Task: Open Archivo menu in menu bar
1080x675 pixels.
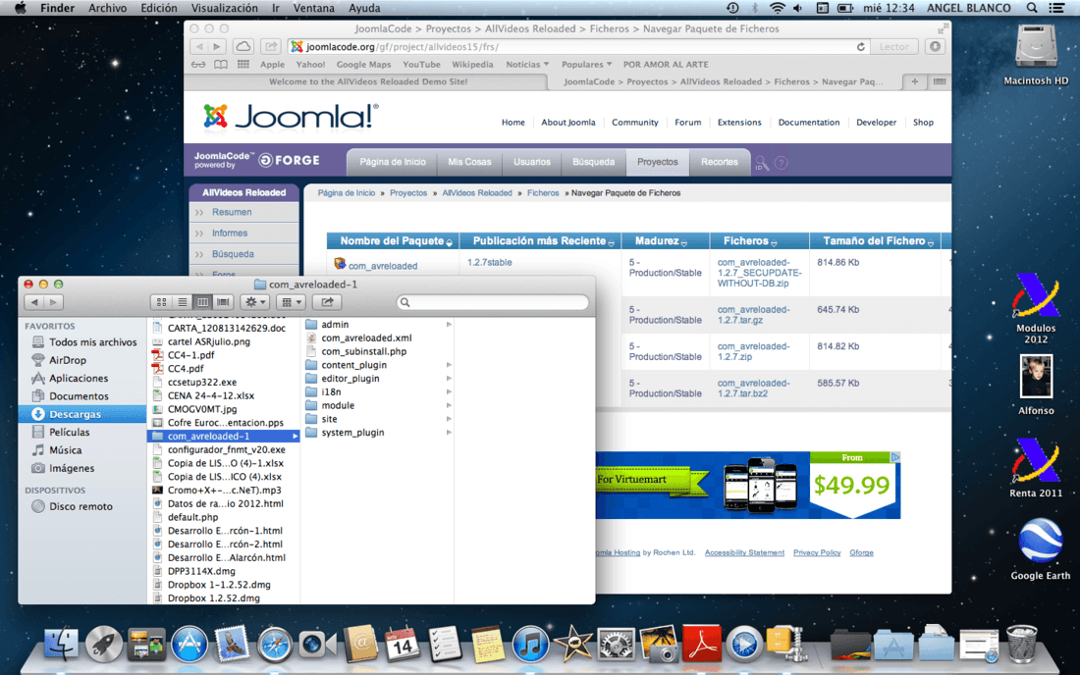Action: (107, 8)
